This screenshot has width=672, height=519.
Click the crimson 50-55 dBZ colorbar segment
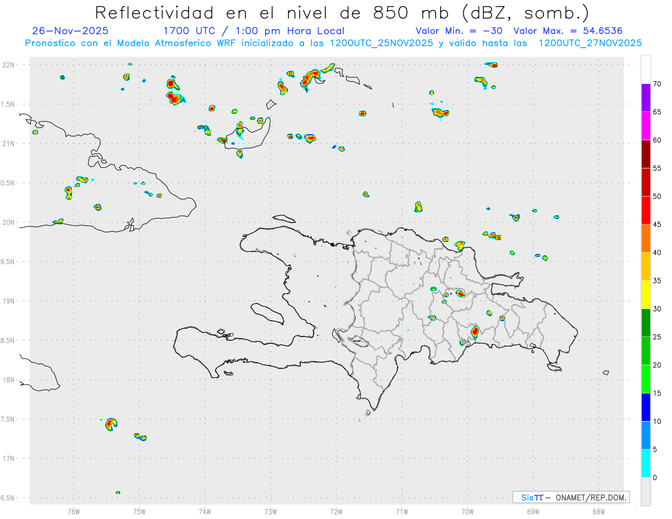(646, 182)
